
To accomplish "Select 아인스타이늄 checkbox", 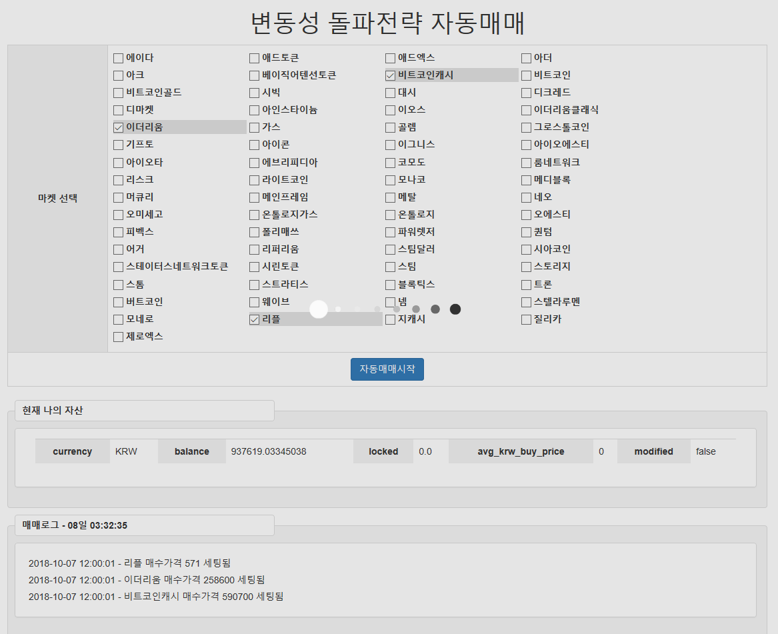I will (x=254, y=110).
